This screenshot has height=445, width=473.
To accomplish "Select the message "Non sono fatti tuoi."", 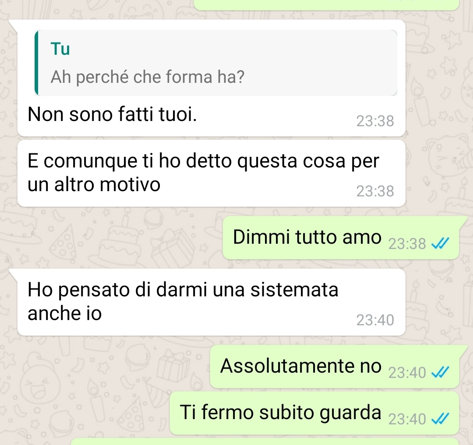I will (x=211, y=78).
